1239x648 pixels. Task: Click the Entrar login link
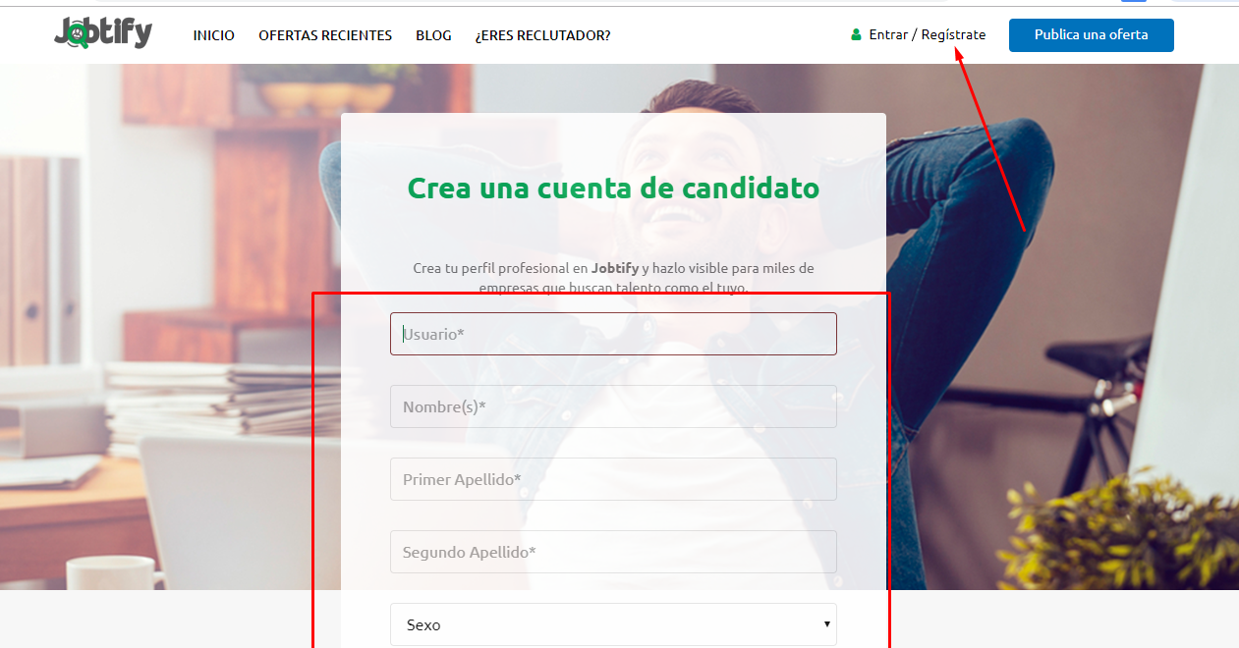point(888,34)
